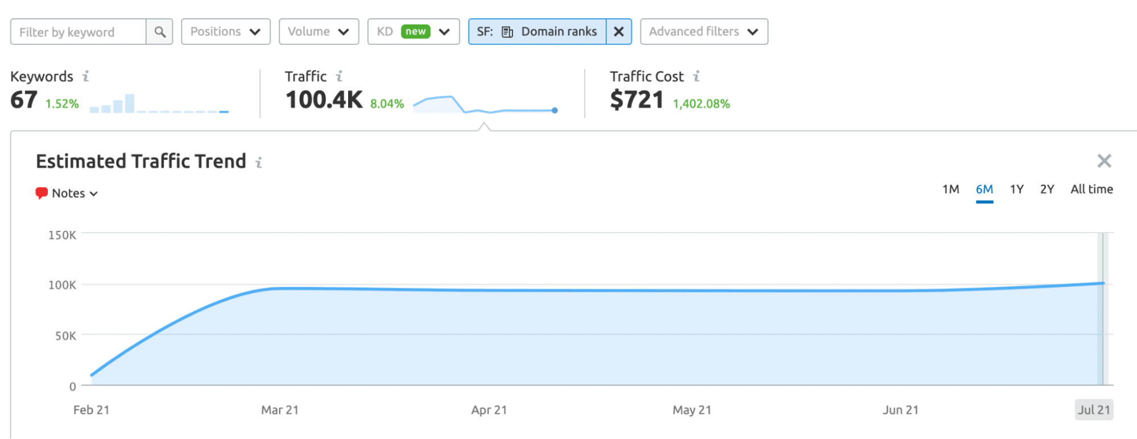Open the Positions filter dropdown
1137x439 pixels.
(225, 32)
